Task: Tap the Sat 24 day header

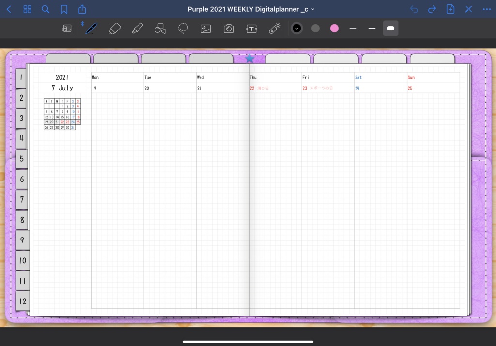Action: click(x=381, y=83)
